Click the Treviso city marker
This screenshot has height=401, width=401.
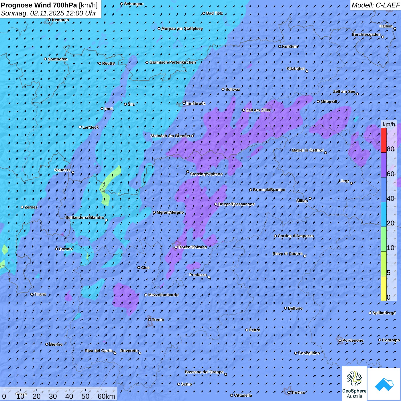(289, 392)
